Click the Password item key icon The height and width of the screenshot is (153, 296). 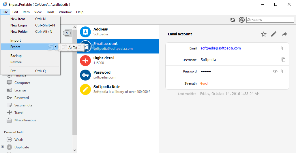click(x=85, y=75)
